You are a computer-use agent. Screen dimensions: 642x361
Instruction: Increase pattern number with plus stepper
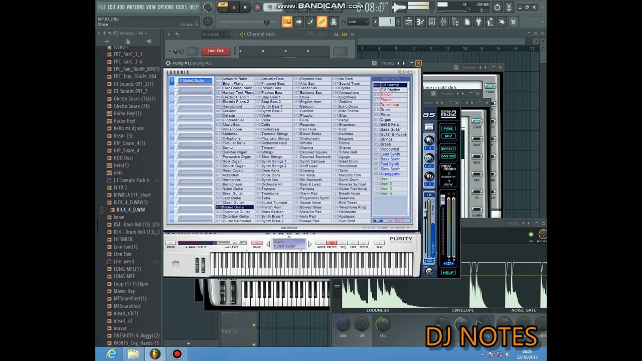[x=397, y=22]
